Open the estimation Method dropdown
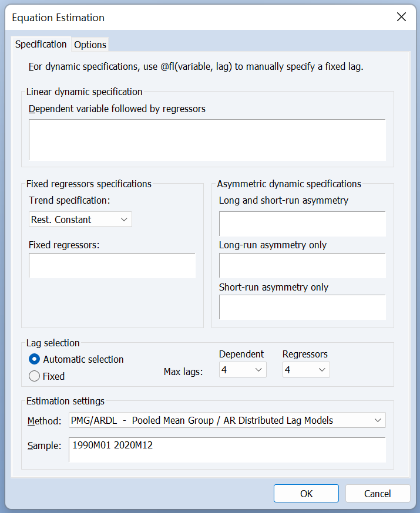420x513 pixels. click(x=226, y=420)
